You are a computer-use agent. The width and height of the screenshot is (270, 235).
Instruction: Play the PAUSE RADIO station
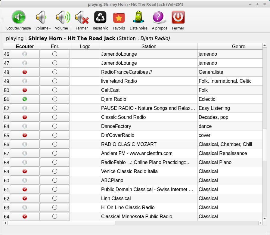(x=25, y=108)
